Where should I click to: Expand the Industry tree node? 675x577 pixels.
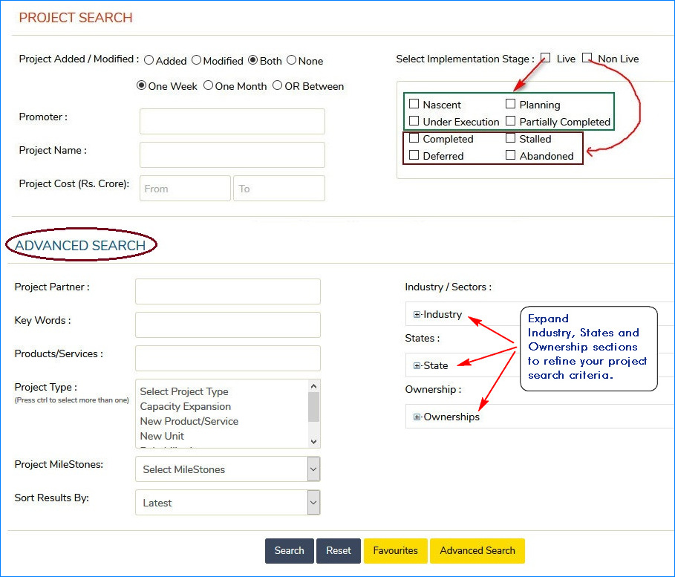417,315
